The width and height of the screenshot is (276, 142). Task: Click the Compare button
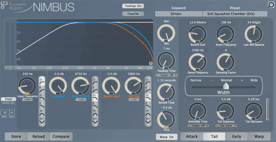(61, 137)
